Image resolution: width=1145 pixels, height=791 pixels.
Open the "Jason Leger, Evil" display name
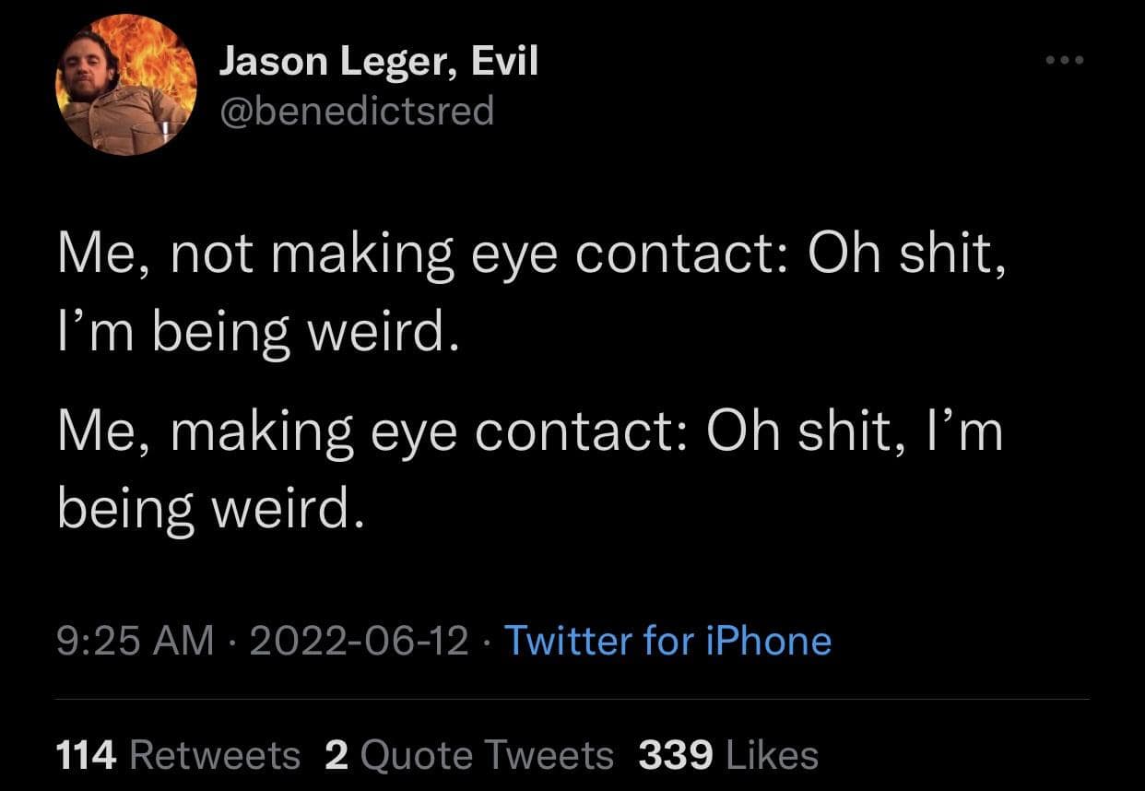click(378, 64)
